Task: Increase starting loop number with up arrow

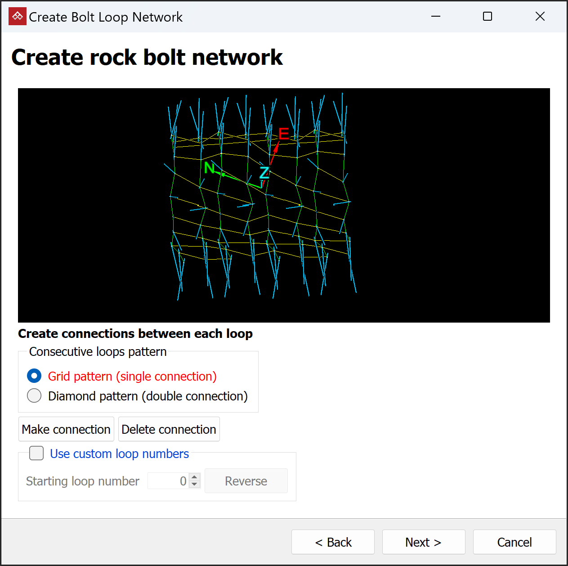Action: [194, 477]
